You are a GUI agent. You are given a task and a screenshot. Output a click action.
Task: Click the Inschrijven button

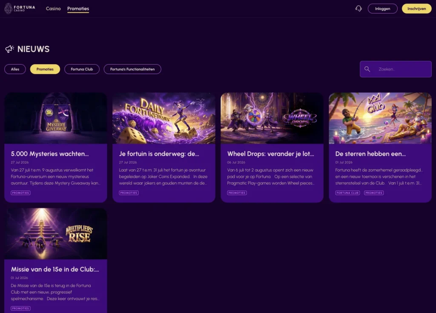pos(416,9)
